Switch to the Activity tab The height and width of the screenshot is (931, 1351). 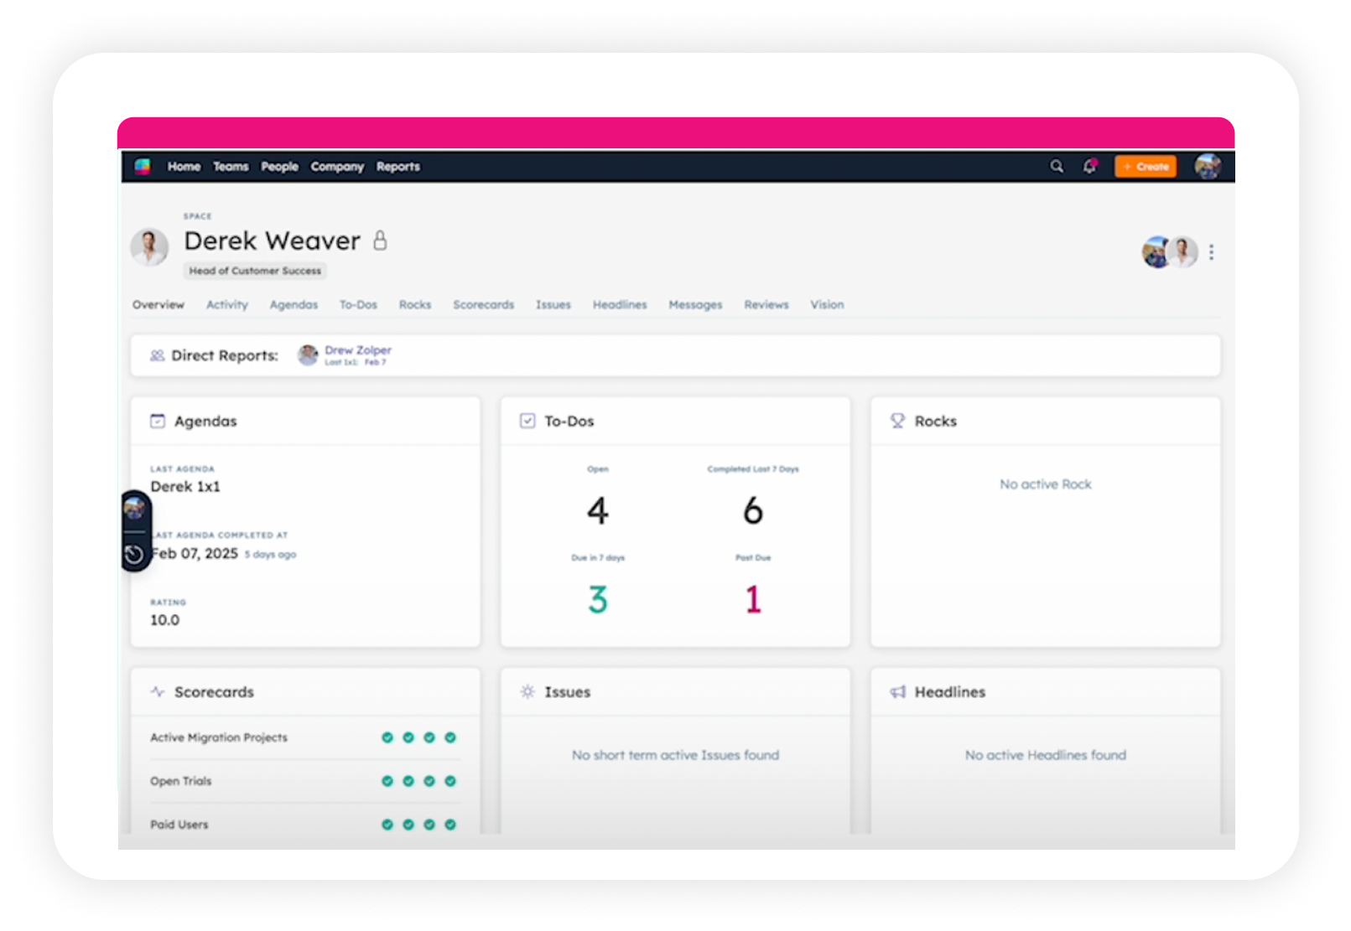click(x=227, y=305)
